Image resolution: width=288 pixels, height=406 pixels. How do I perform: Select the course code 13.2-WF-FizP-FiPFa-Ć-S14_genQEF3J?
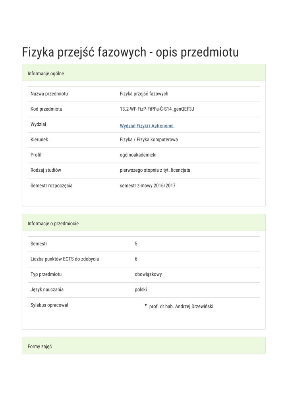pyautogui.click(x=157, y=109)
